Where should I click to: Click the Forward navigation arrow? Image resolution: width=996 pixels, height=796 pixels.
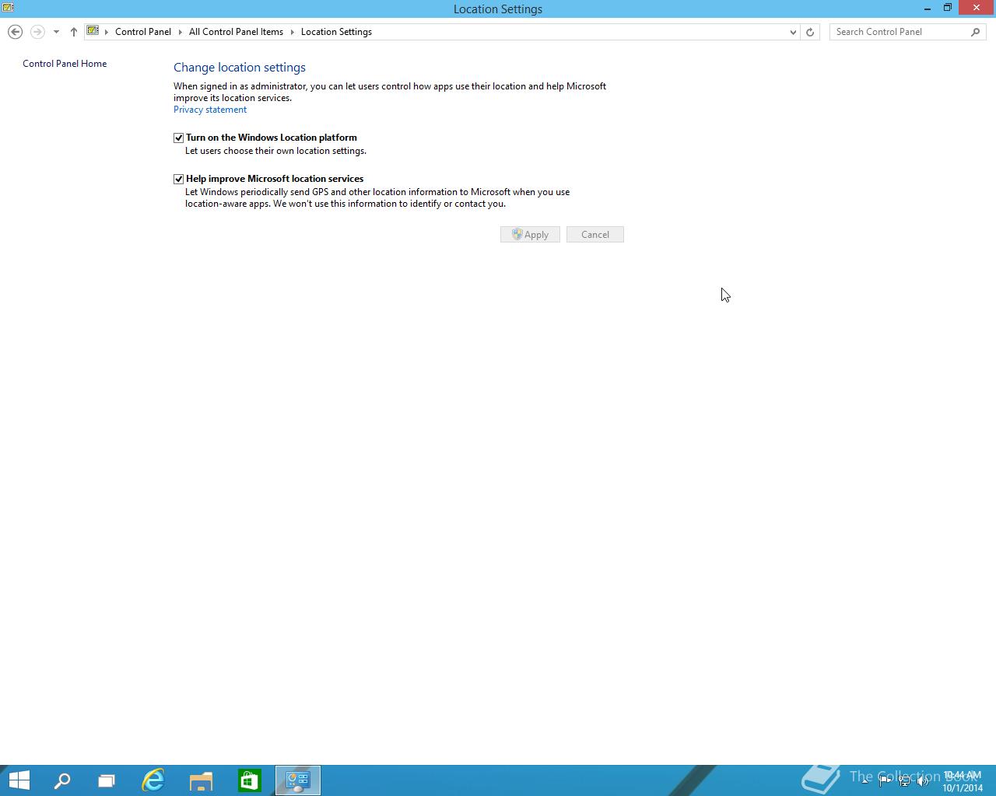point(37,32)
